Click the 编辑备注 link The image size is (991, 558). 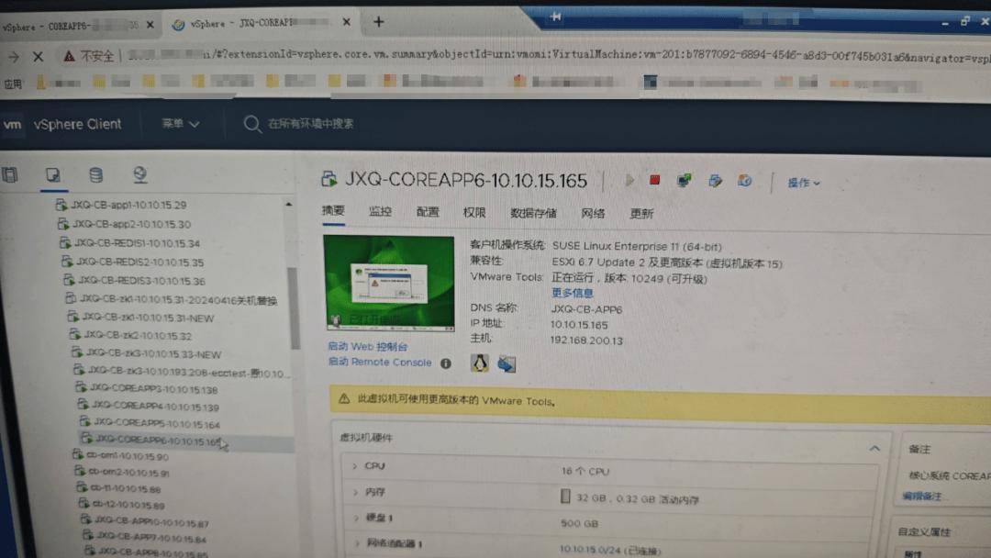[x=922, y=497]
